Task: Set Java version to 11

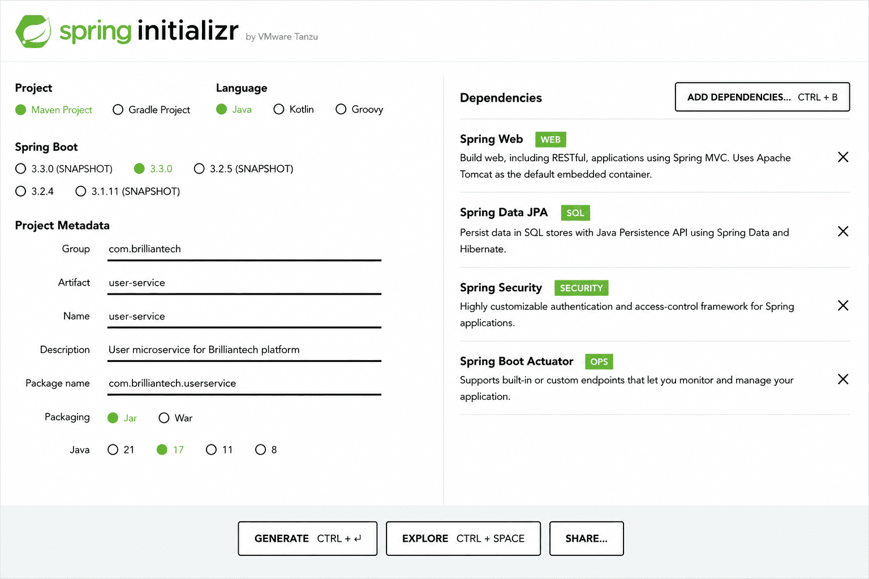Action: [220, 450]
